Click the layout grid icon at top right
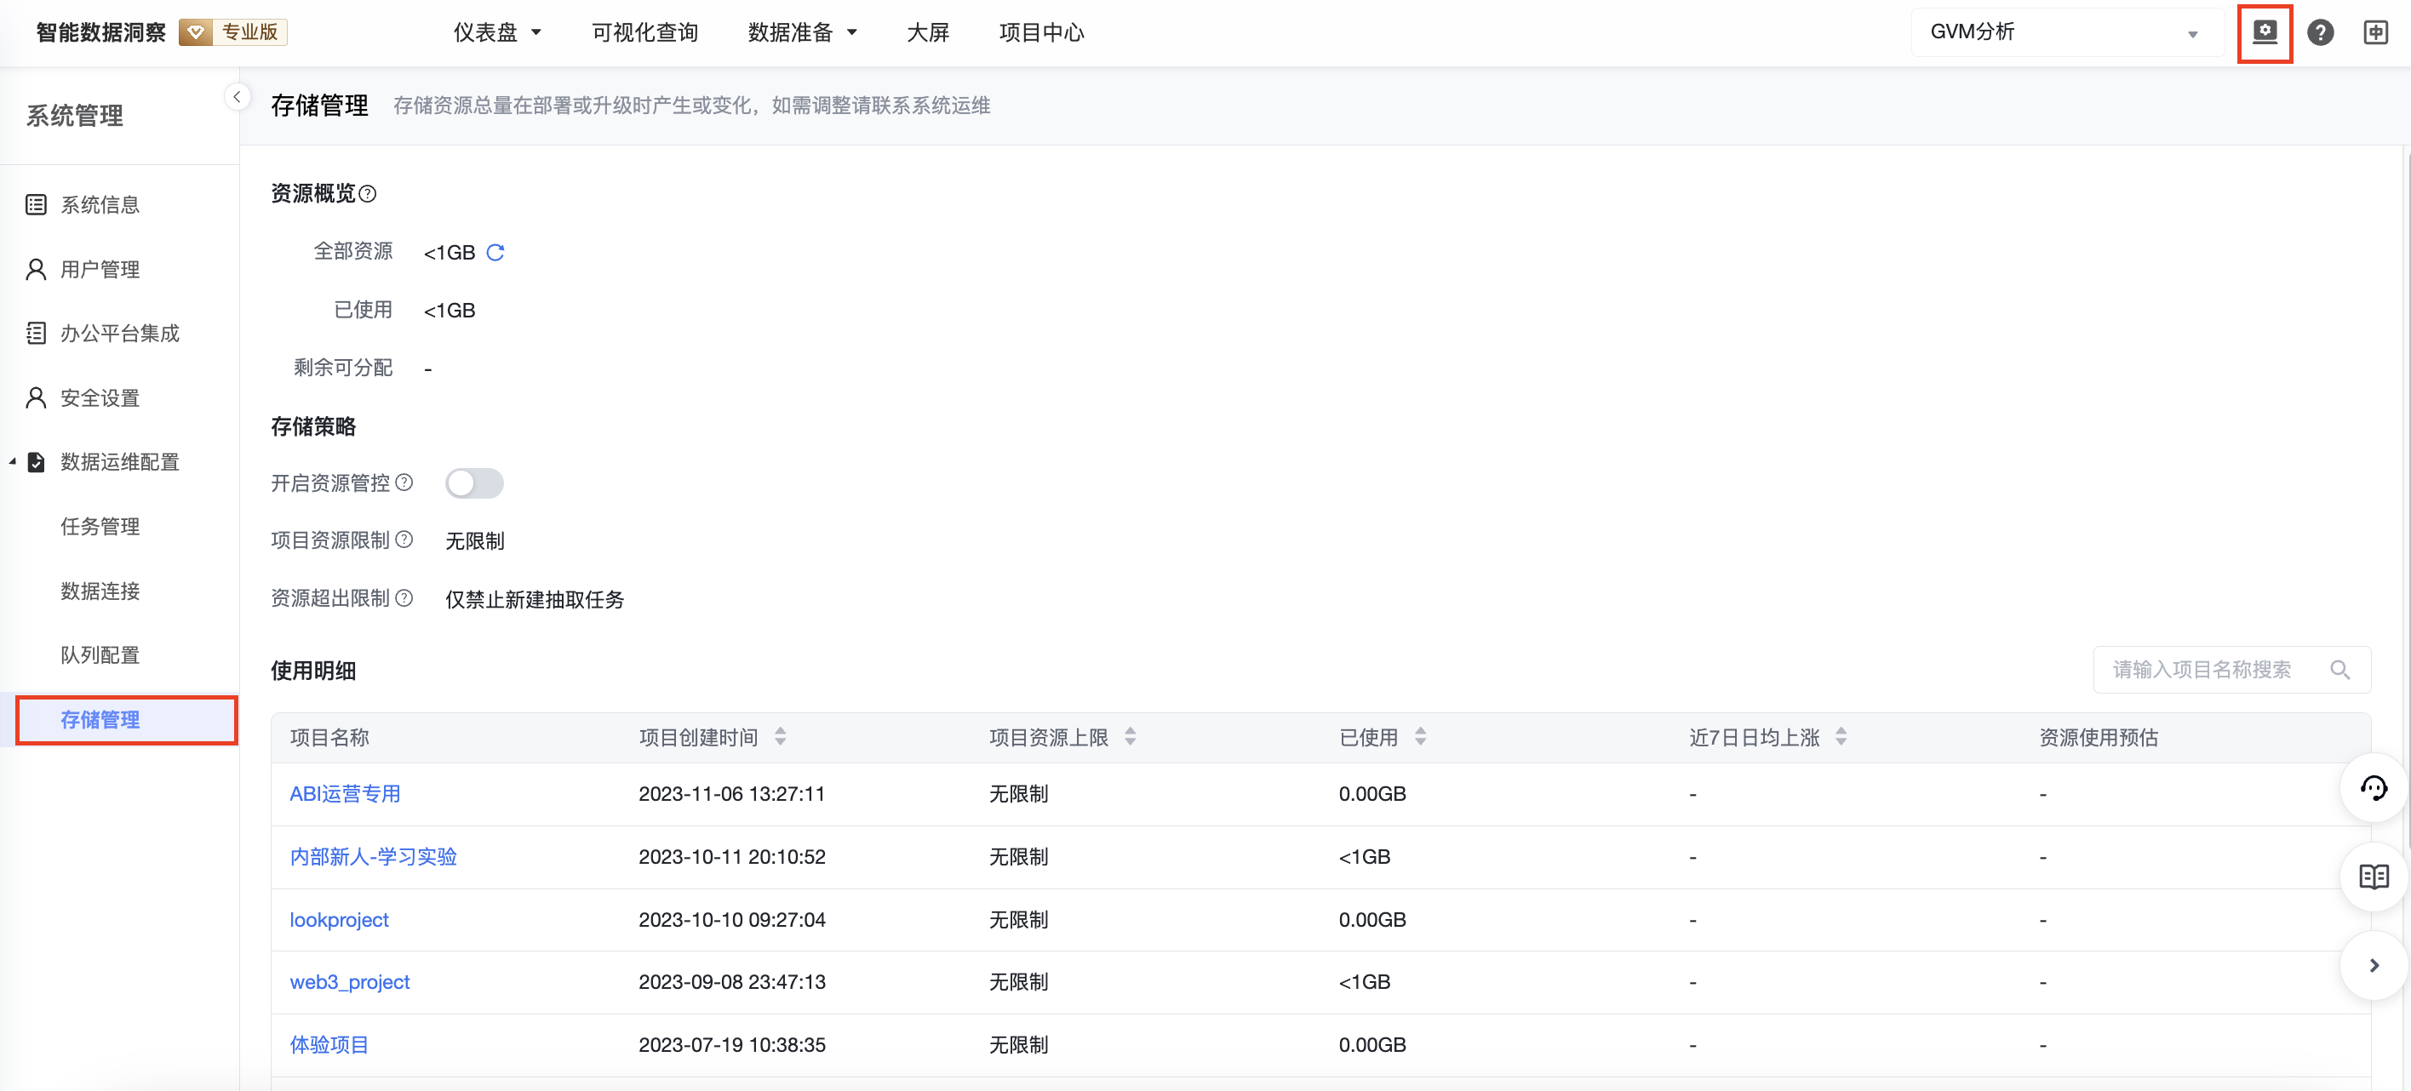2411x1091 pixels. pyautogui.click(x=2375, y=32)
